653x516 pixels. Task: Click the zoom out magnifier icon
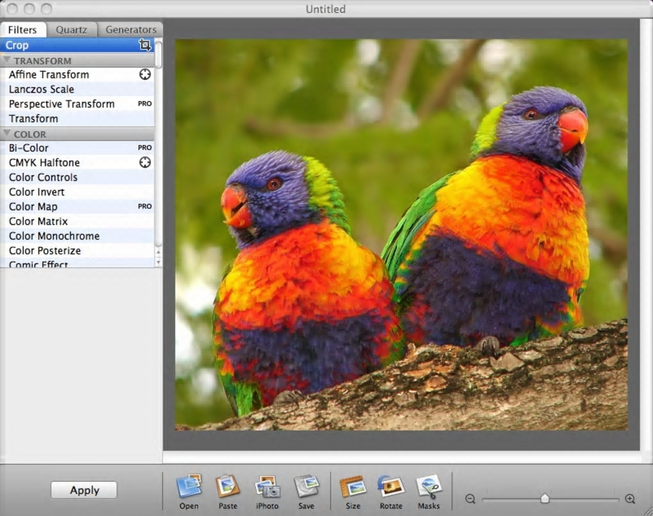(x=470, y=499)
